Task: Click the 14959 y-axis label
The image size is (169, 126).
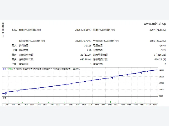Action: pyautogui.click(x=161, y=70)
